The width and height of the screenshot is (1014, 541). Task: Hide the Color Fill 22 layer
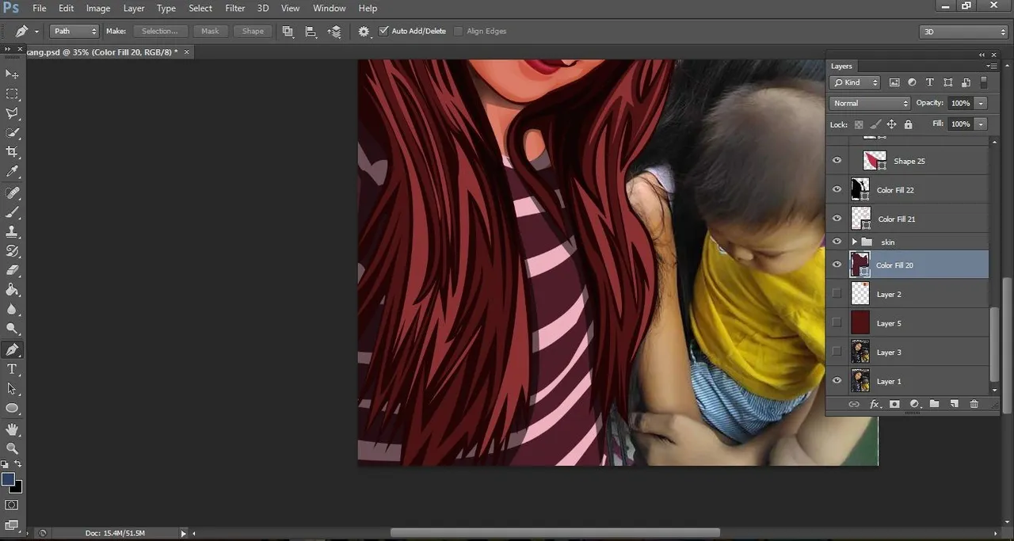(837, 190)
